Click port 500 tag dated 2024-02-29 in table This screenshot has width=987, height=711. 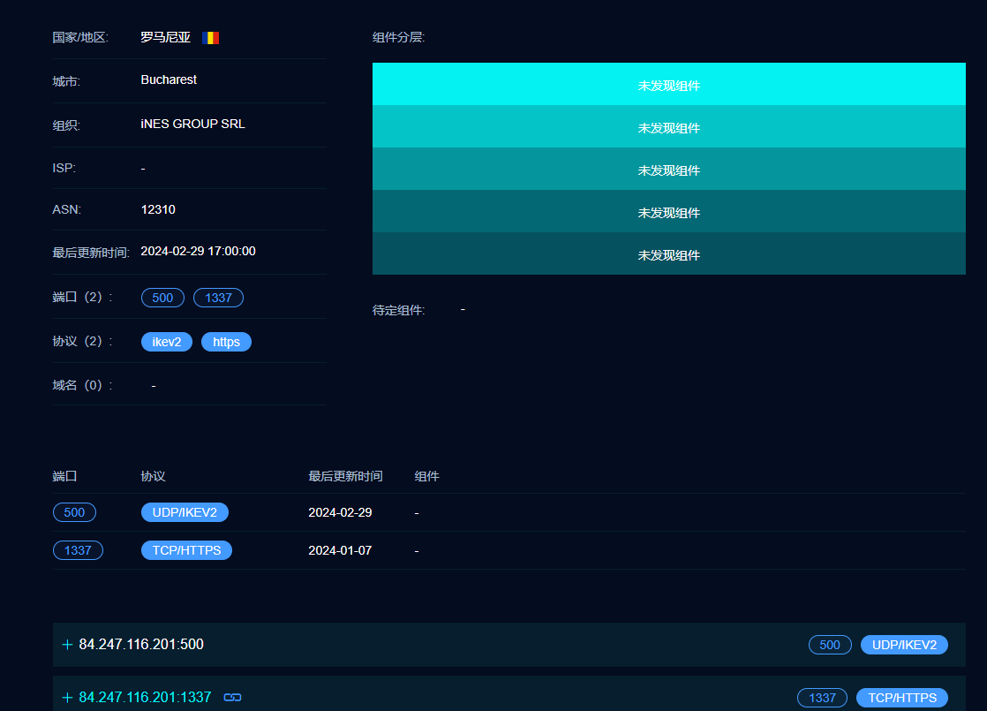pyautogui.click(x=74, y=512)
